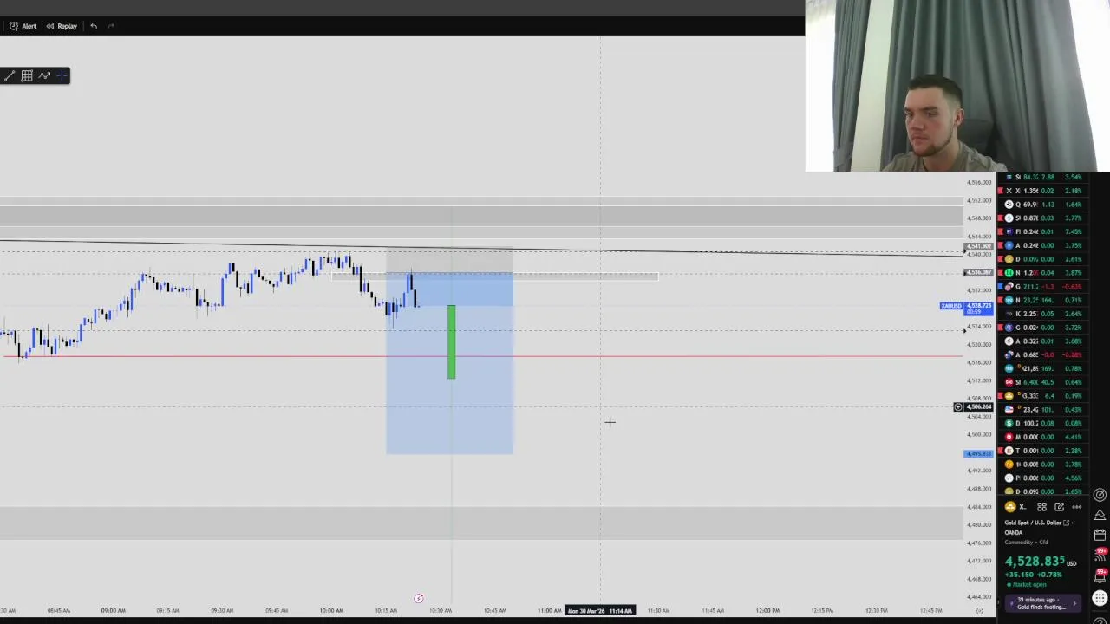Select the watchlist row showing 2.65%
Screen dimensions: 1110x624
tap(1043, 491)
